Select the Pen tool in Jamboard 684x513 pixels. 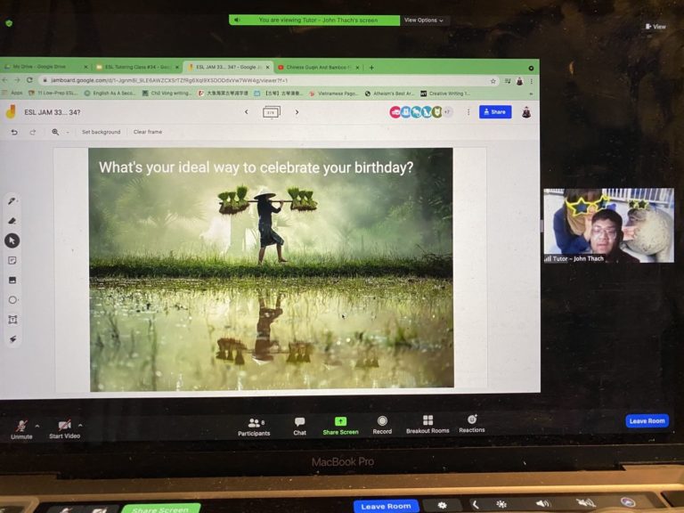[x=12, y=201]
